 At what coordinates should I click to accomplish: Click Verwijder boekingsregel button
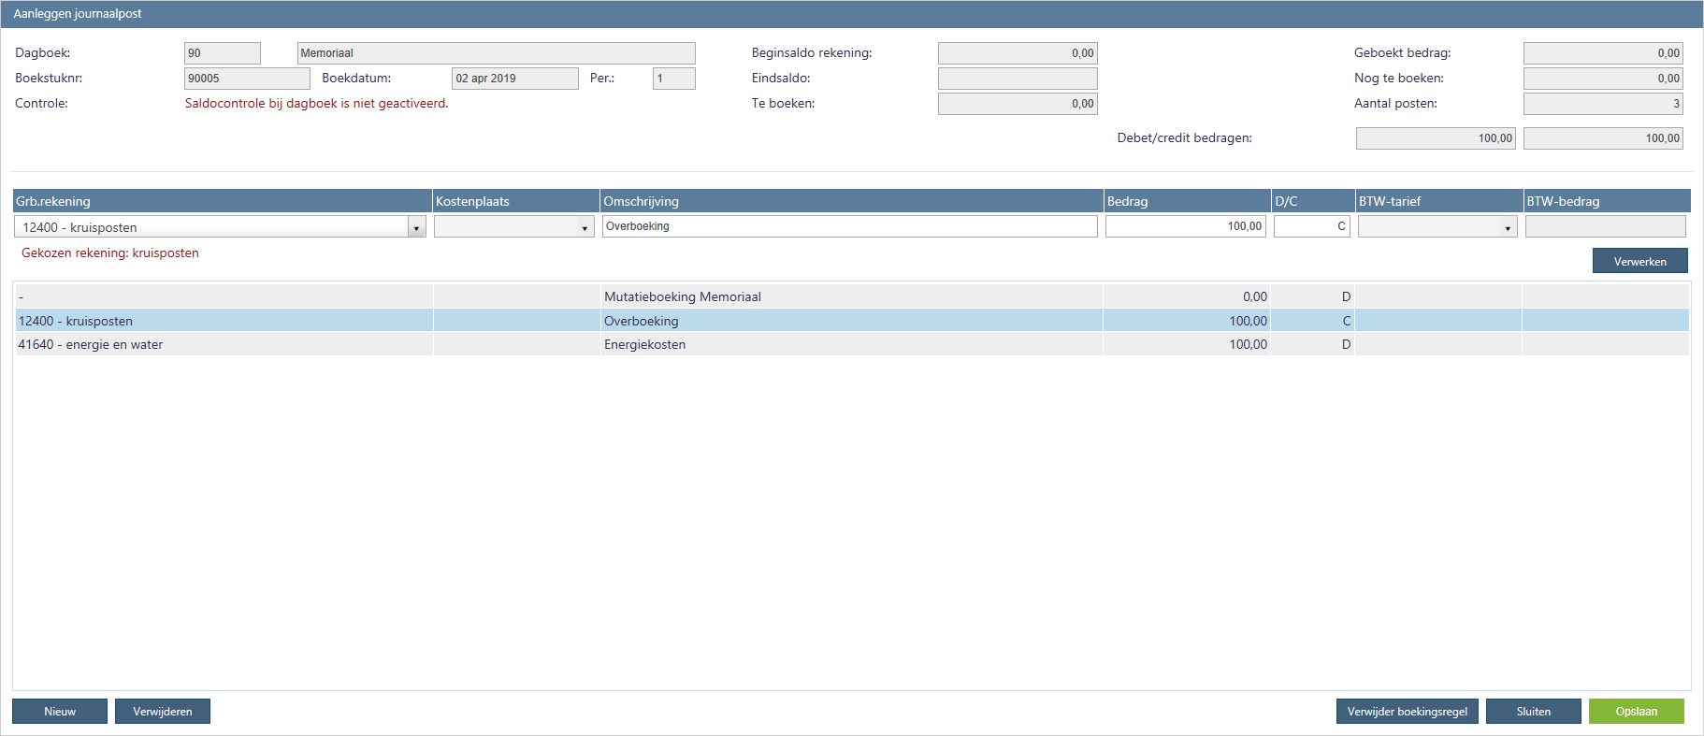point(1407,712)
